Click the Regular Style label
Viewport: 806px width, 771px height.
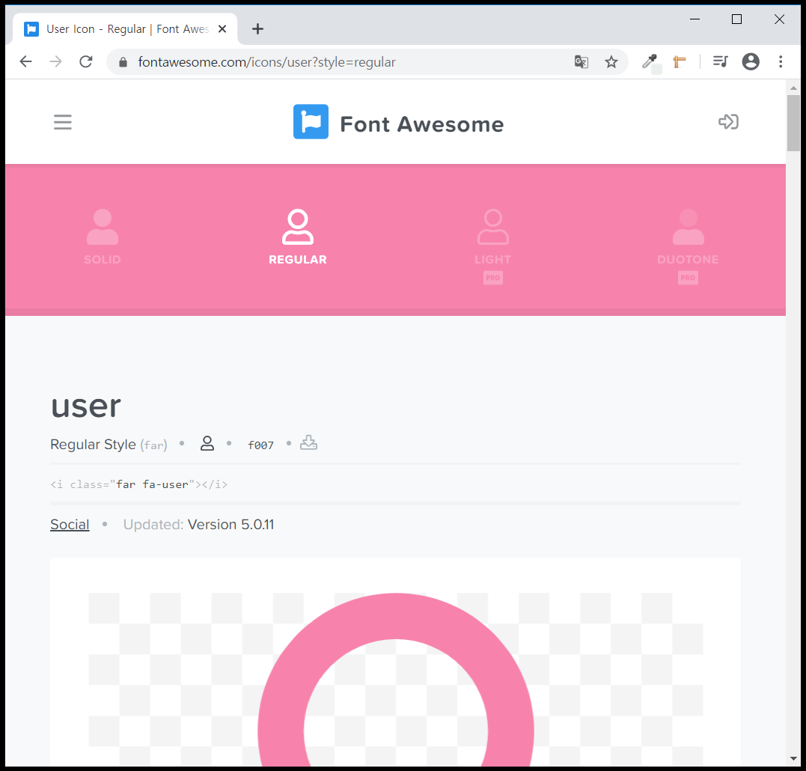[x=93, y=445]
